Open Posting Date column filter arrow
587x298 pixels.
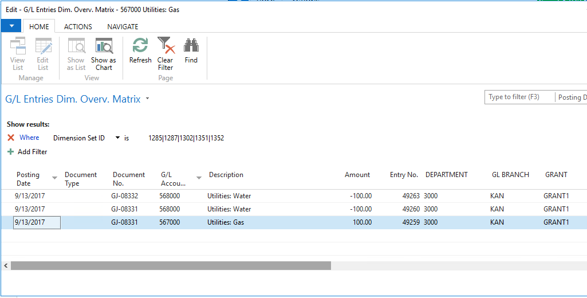tap(55, 178)
